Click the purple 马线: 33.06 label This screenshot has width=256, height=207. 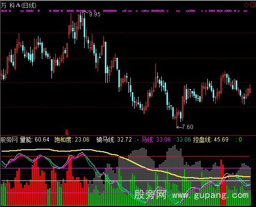(156, 140)
